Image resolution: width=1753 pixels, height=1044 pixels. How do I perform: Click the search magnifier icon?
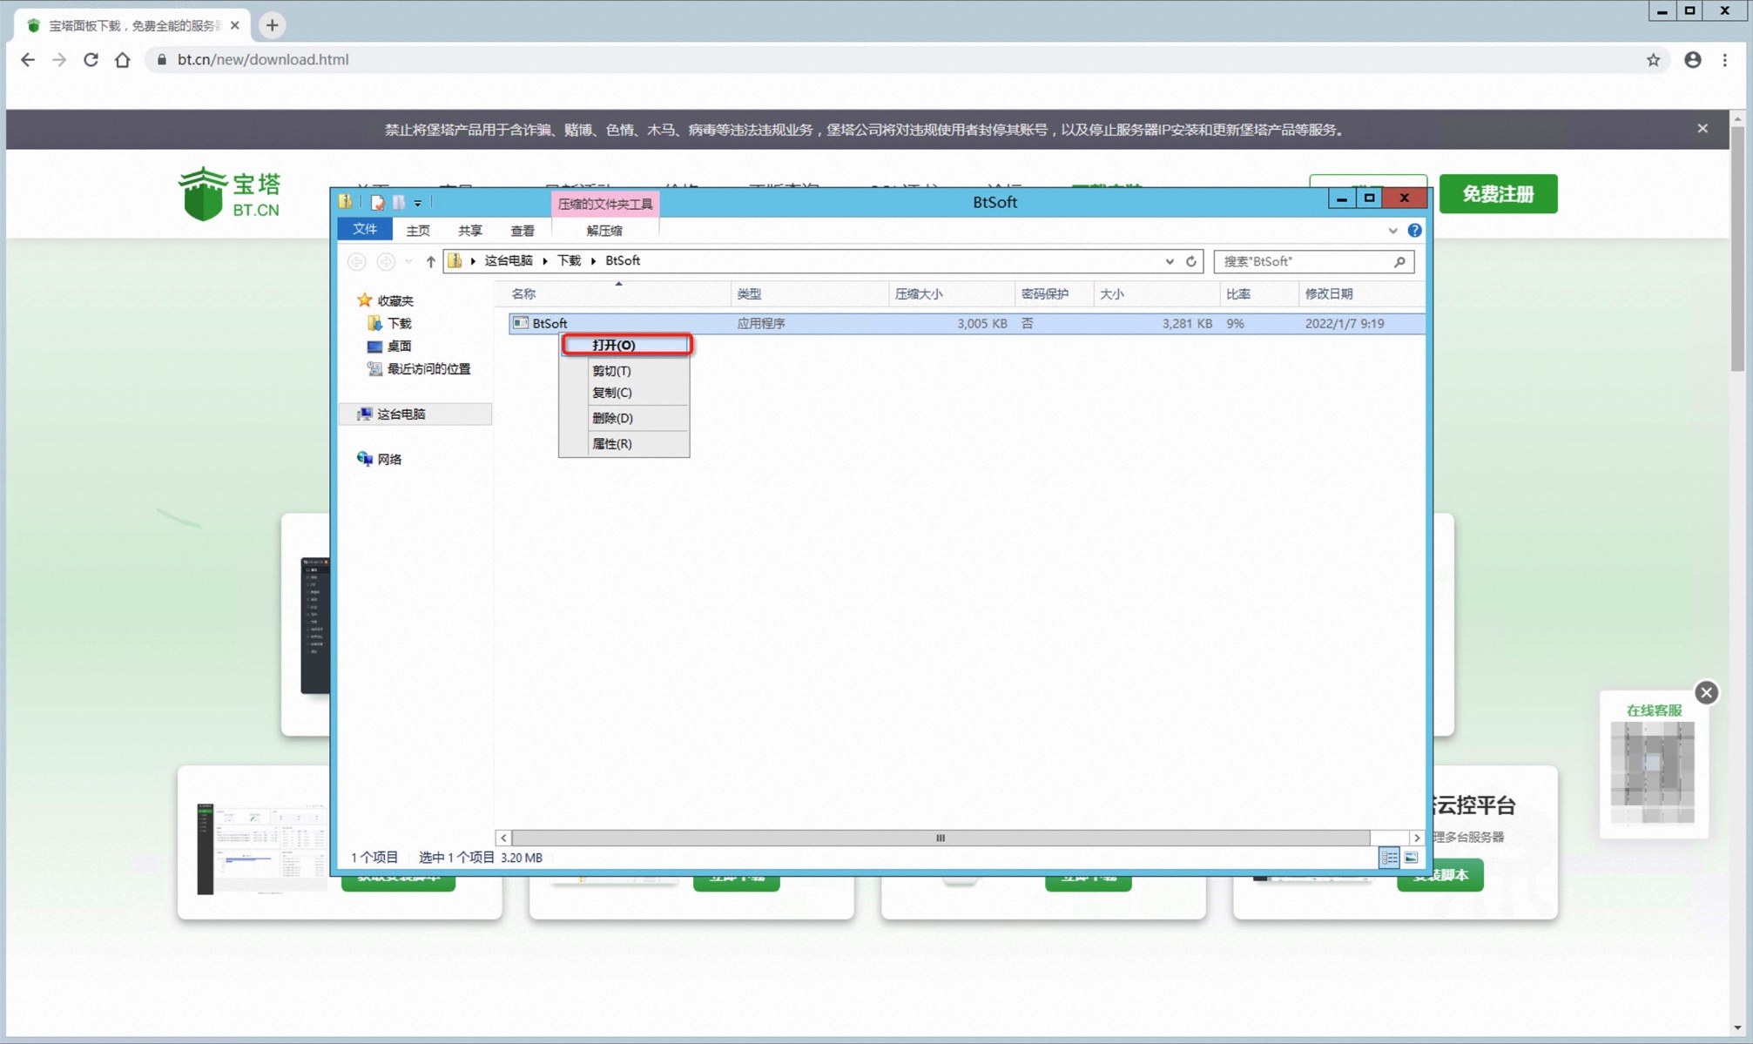1399,261
